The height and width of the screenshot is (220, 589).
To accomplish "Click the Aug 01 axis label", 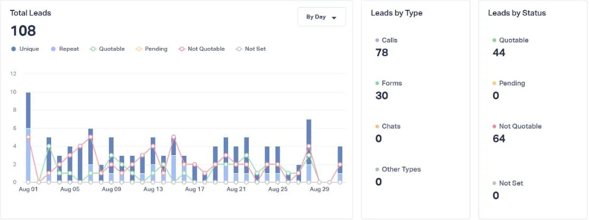I will point(28,189).
